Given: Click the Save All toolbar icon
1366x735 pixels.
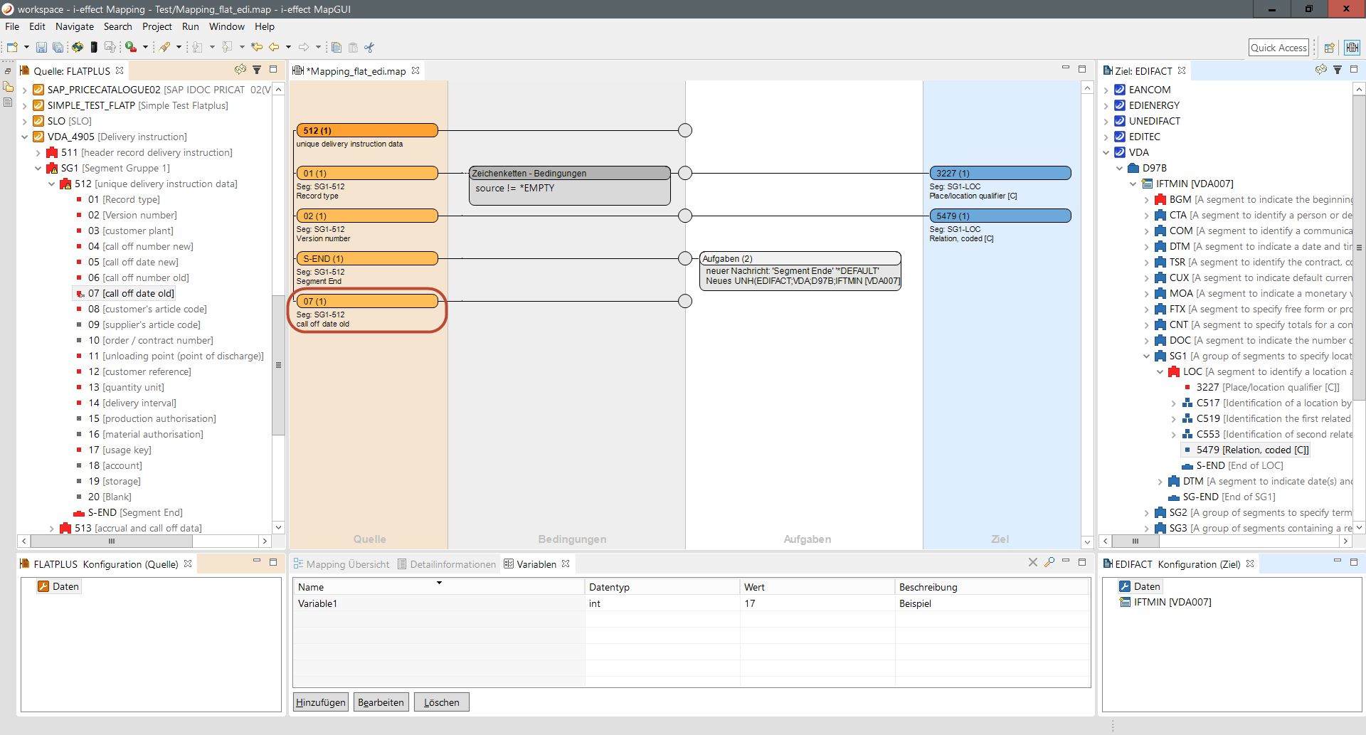Looking at the screenshot, I should (58, 48).
